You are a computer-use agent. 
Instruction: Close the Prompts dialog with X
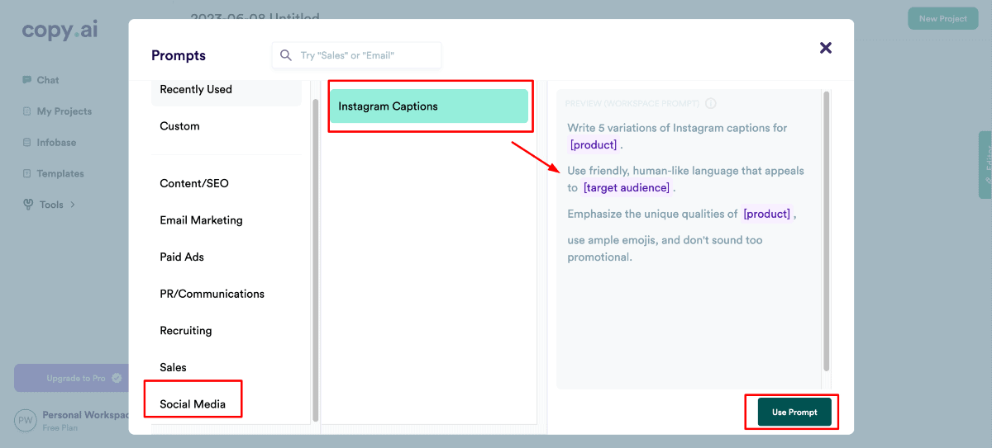coord(825,48)
